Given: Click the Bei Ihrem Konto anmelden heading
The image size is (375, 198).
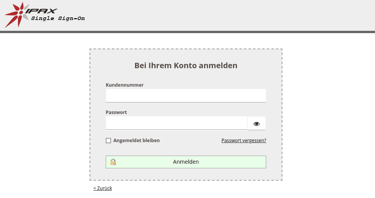Looking at the screenshot, I should coord(186,65).
